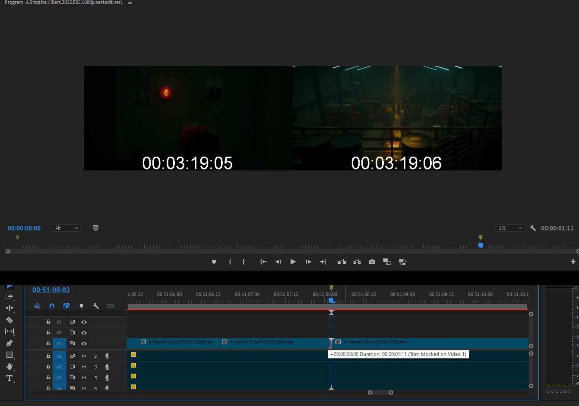This screenshot has height=406, width=579.
Task: Select the Type tool
Action: point(9,378)
